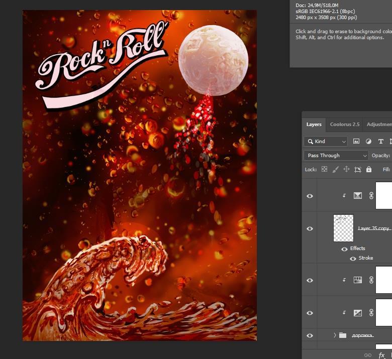Click the lock position icon
This screenshot has width=392, height=359.
tap(346, 170)
